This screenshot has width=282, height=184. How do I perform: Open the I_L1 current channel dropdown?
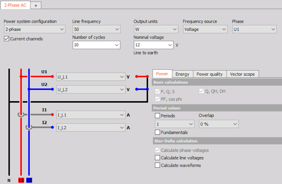[91, 115]
